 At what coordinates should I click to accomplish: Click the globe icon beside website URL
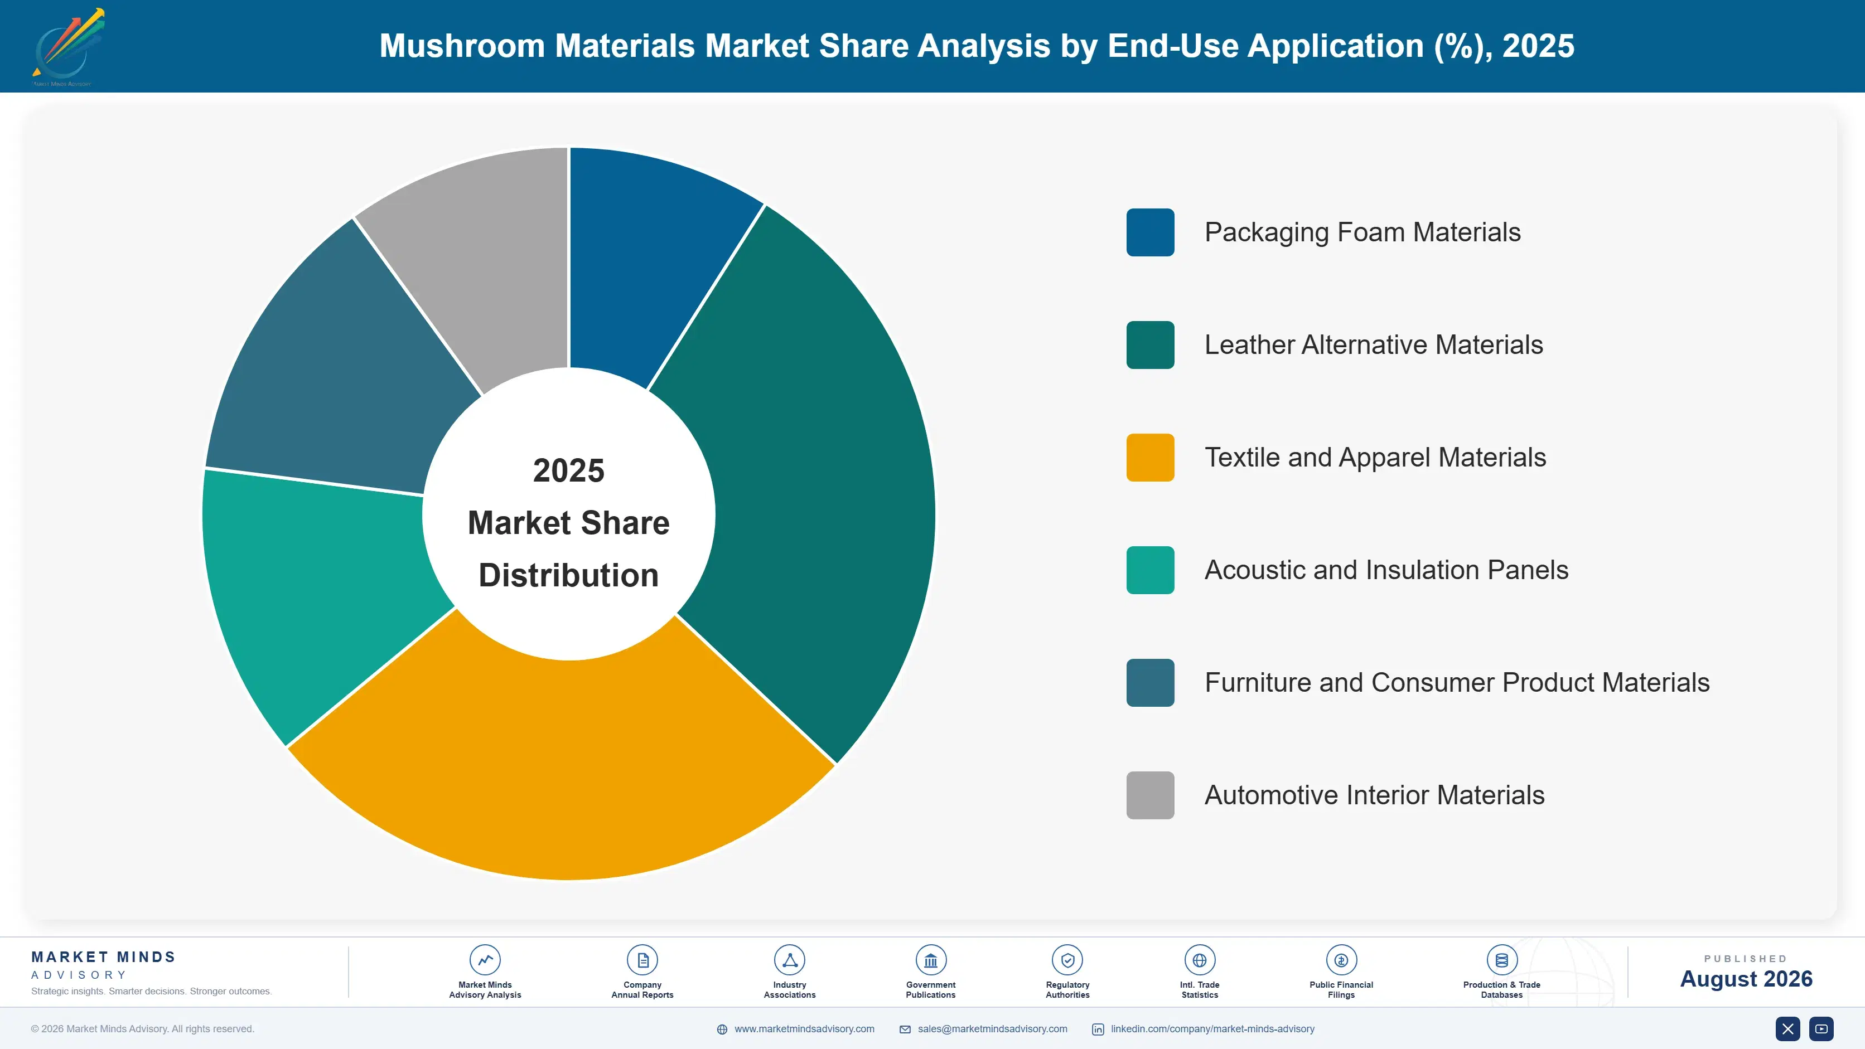coord(722,1029)
